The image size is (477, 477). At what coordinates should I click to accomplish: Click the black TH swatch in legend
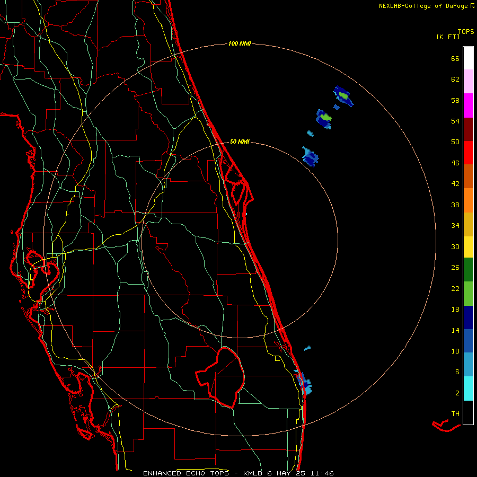[x=468, y=412]
